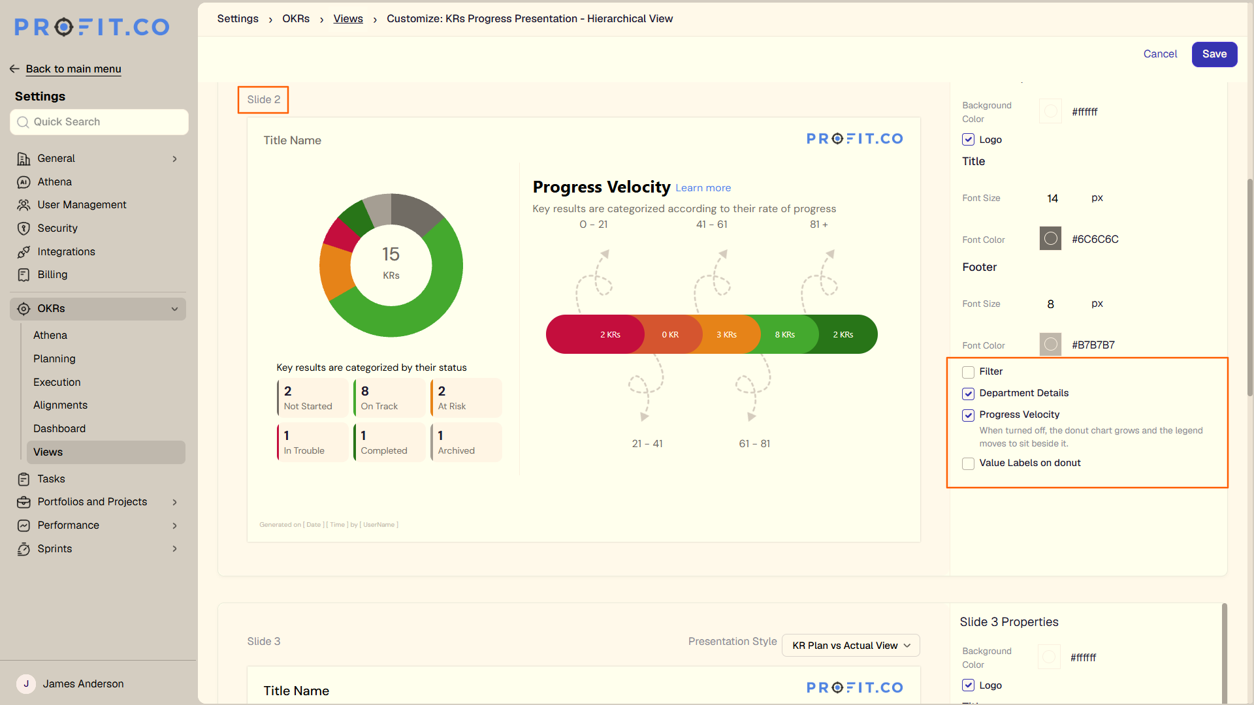Click the Performance chart icon
The width and height of the screenshot is (1254, 705).
pos(24,525)
